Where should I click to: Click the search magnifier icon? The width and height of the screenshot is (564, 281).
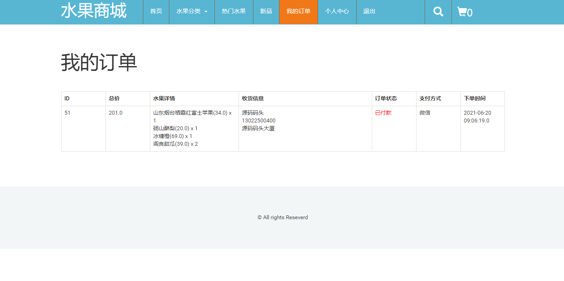pyautogui.click(x=438, y=12)
